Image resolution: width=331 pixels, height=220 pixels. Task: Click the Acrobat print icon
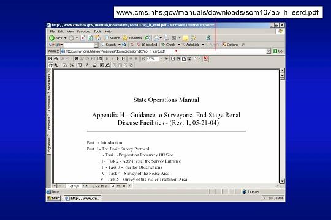click(56, 59)
